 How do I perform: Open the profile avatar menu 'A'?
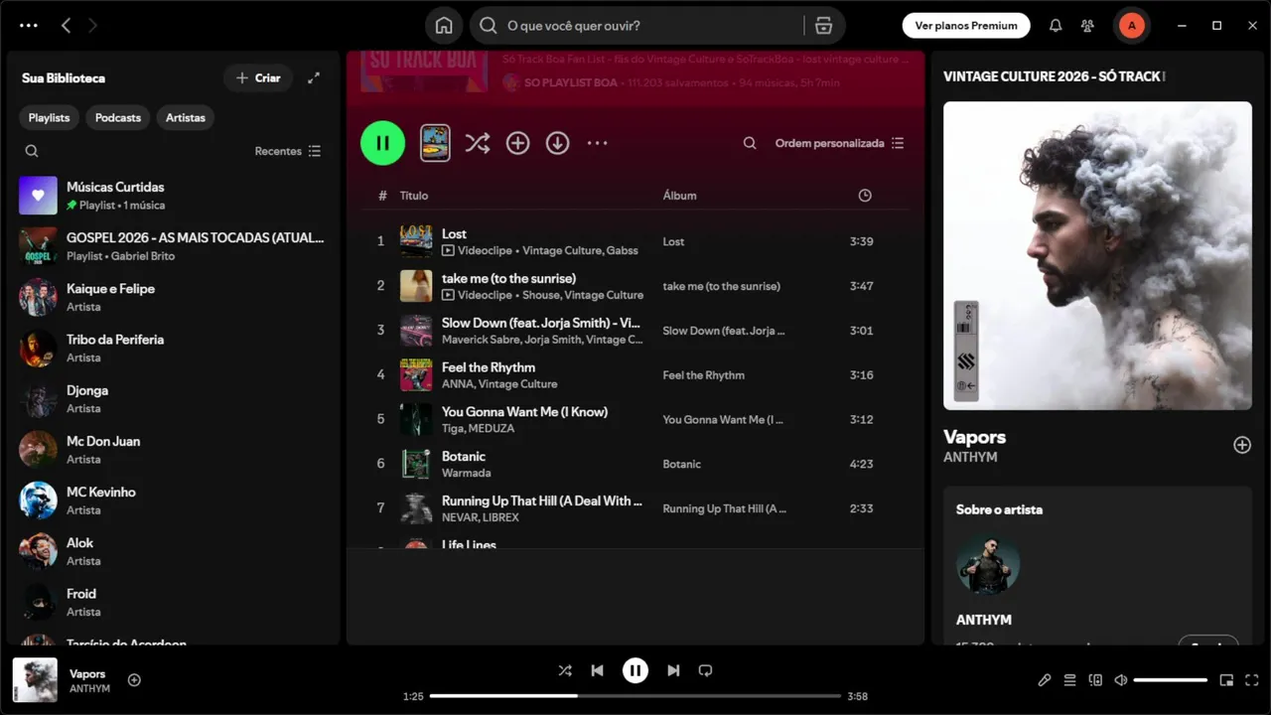[1131, 26]
